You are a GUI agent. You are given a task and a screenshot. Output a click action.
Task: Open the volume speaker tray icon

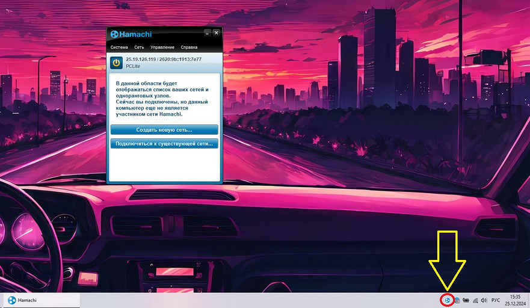click(484, 300)
